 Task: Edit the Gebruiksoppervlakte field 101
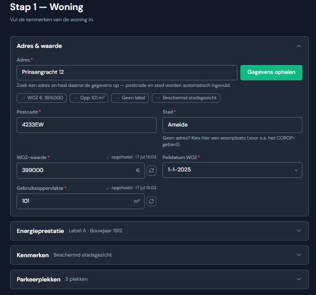80,201
